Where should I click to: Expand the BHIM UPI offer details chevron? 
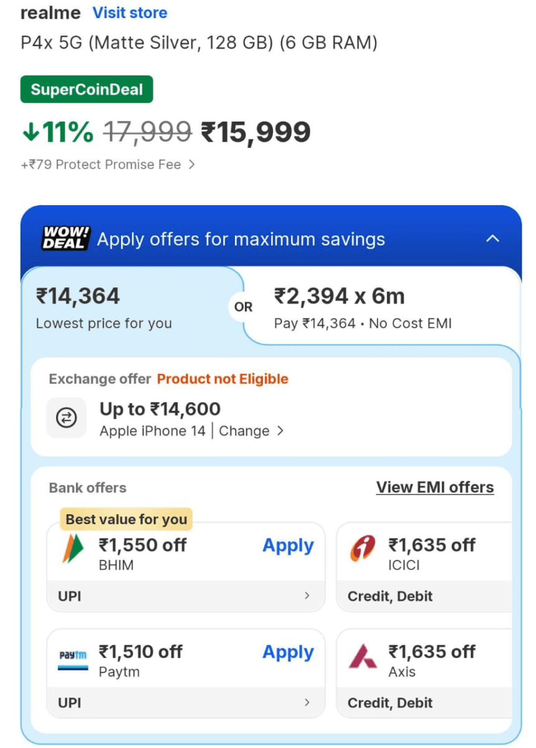[x=307, y=596]
